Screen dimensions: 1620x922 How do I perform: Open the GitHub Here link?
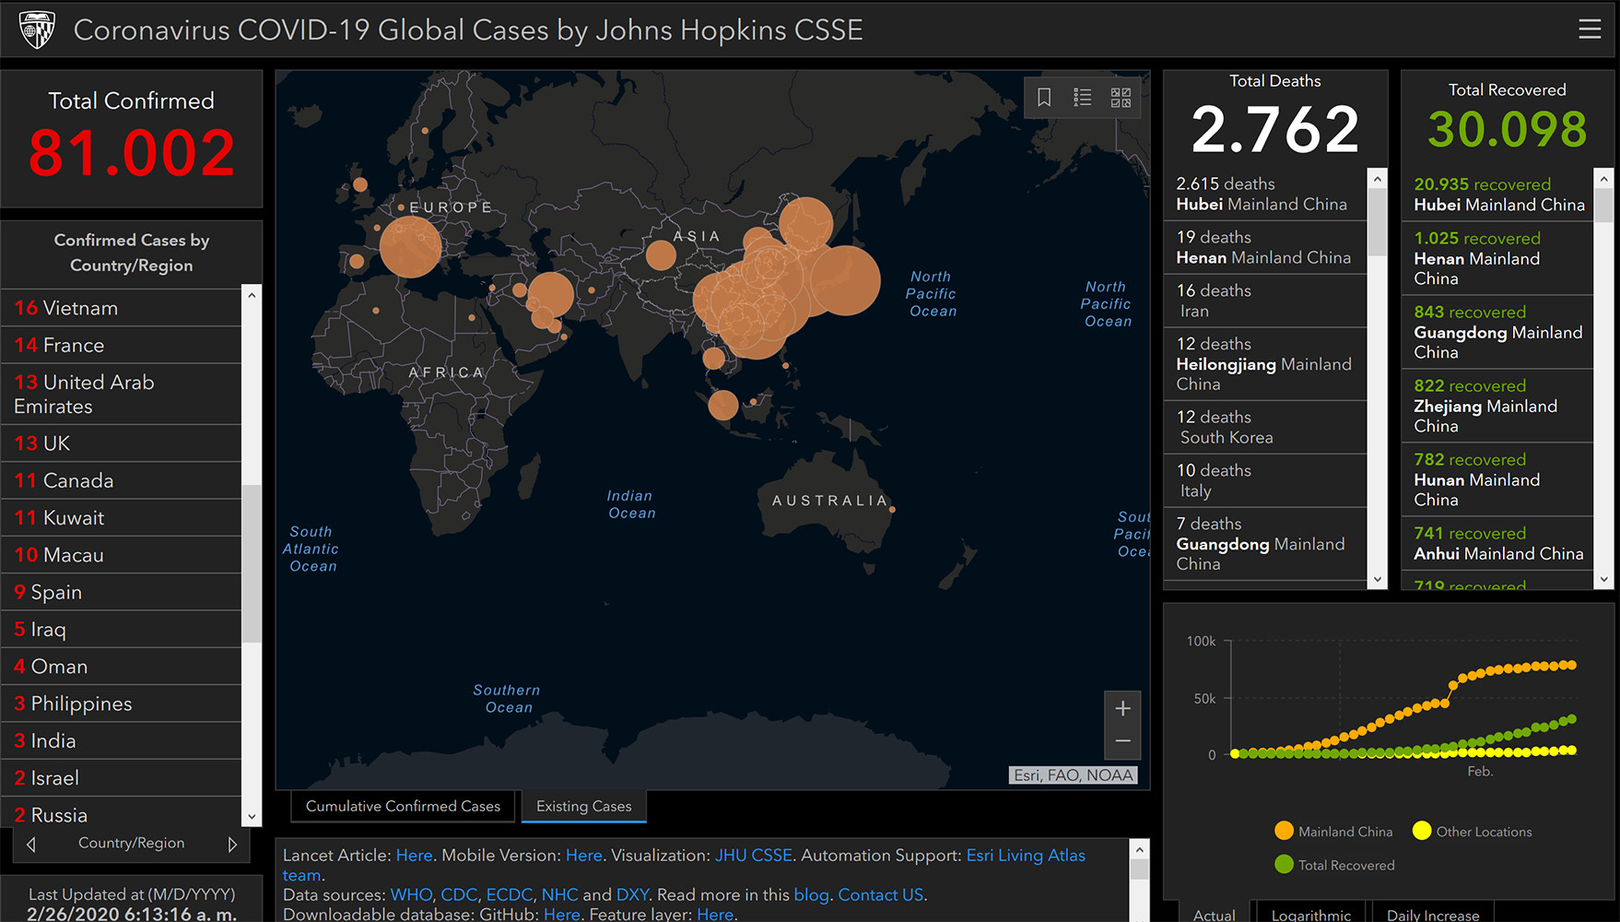(x=561, y=914)
